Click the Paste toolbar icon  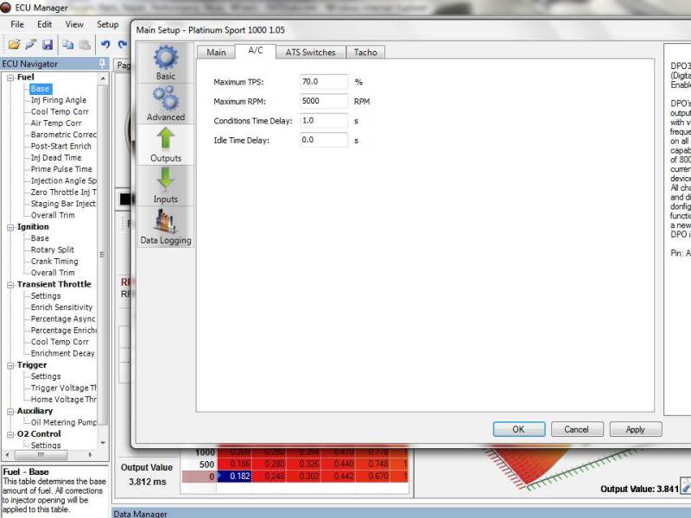(x=85, y=45)
